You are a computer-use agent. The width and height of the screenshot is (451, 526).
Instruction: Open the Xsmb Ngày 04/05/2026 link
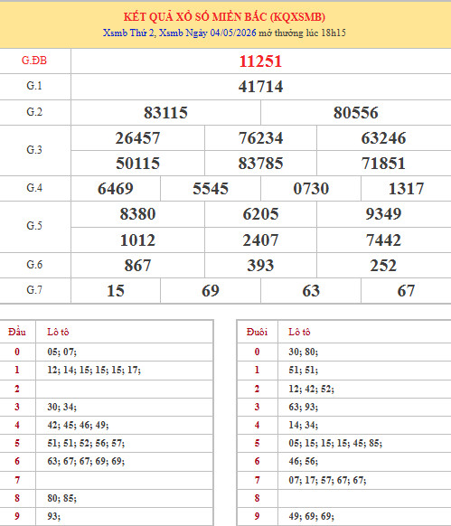click(x=207, y=33)
